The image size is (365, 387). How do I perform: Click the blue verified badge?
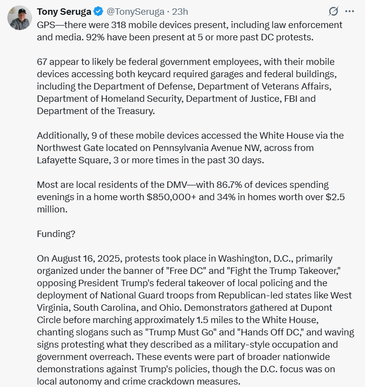click(x=96, y=11)
